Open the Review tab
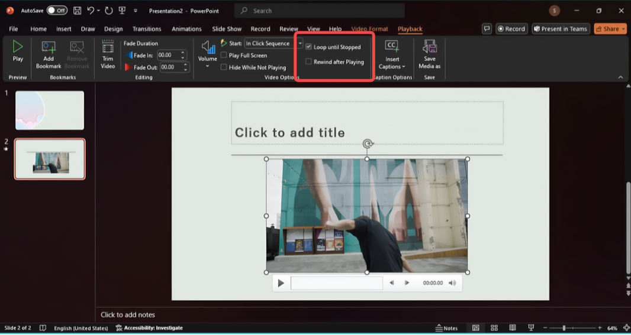Image resolution: width=631 pixels, height=335 pixels. [289, 29]
